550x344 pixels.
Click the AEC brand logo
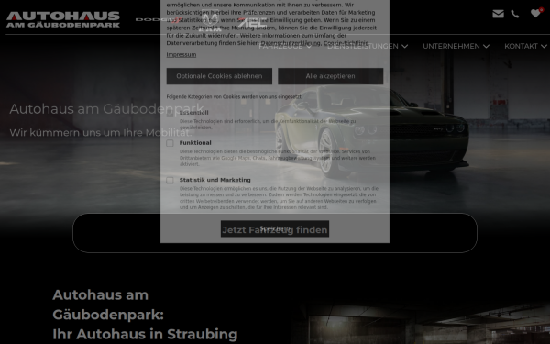(253, 22)
